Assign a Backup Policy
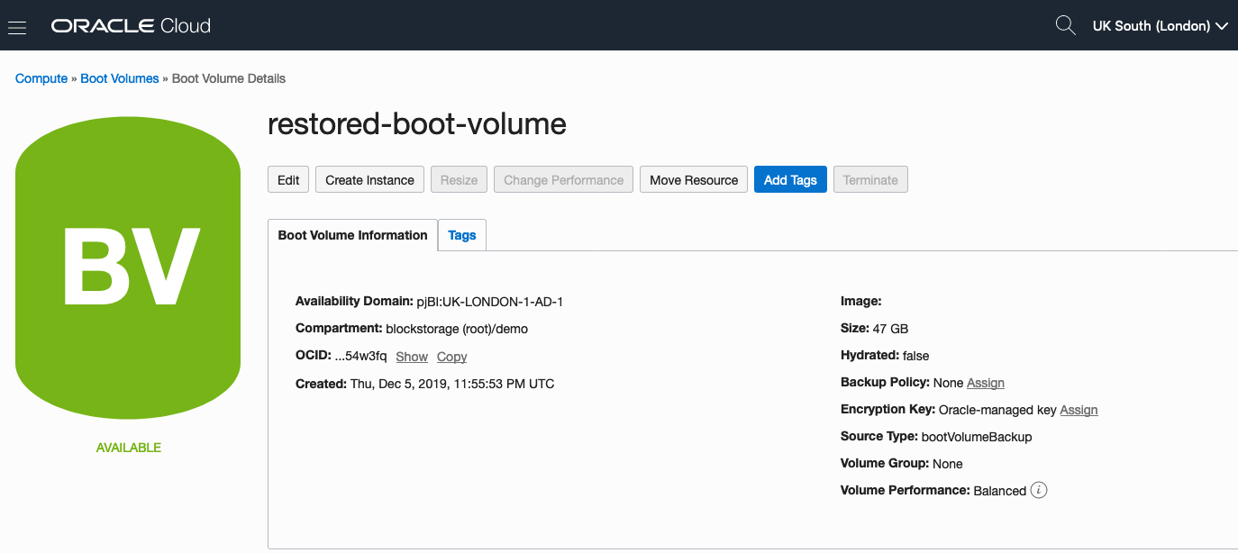Viewport: 1238px width, 553px height. [986, 383]
